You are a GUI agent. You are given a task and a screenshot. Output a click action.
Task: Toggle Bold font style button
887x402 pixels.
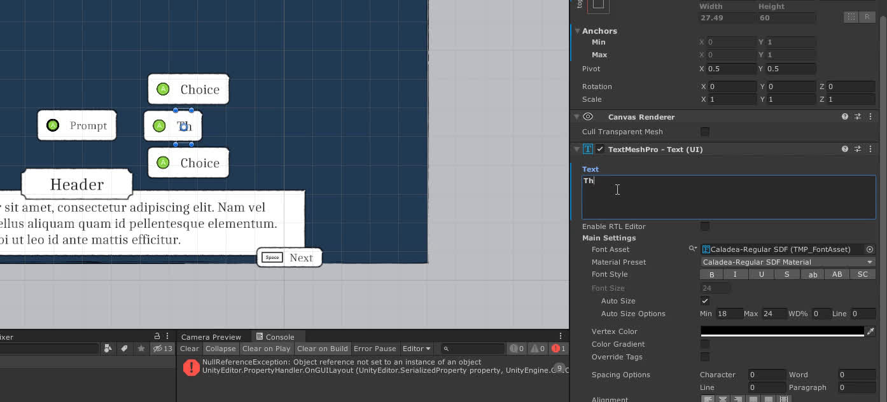point(711,275)
